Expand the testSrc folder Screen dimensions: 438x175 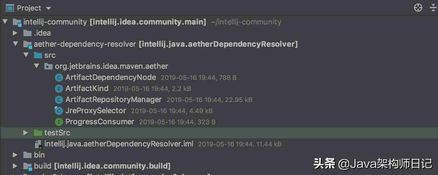point(26,133)
